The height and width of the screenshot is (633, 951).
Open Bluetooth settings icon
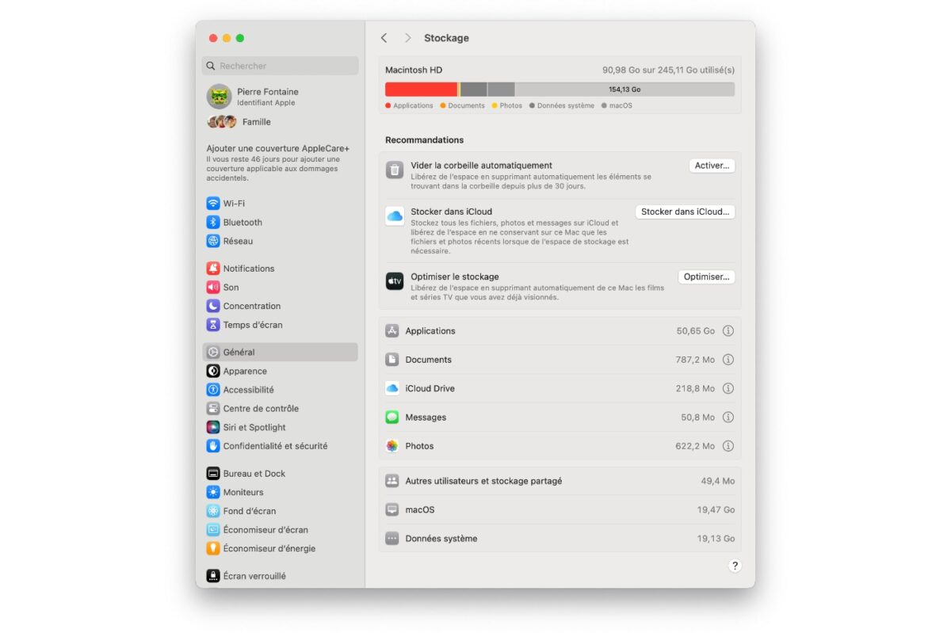[x=212, y=223]
